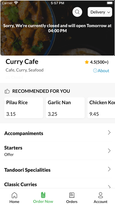
Task: Tap the thumbs-up recommended icon
Action: pyautogui.click(x=7, y=91)
